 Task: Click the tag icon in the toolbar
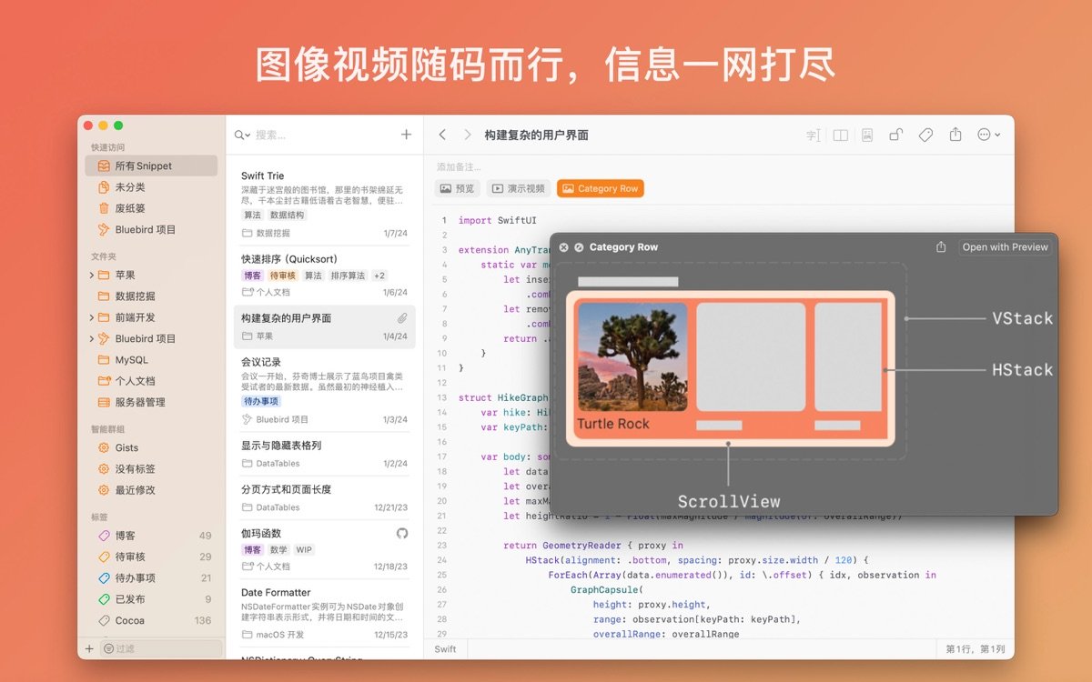coord(925,134)
